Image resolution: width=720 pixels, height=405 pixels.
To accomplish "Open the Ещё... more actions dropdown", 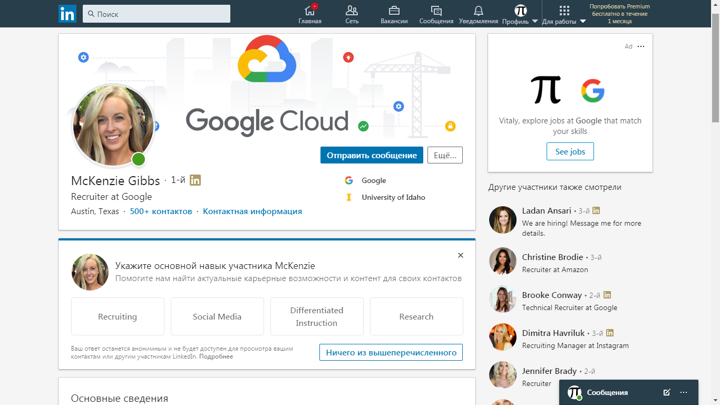I will tap(445, 155).
